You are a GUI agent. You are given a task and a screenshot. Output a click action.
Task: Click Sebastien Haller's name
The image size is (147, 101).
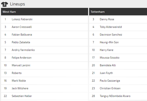pos(22,96)
